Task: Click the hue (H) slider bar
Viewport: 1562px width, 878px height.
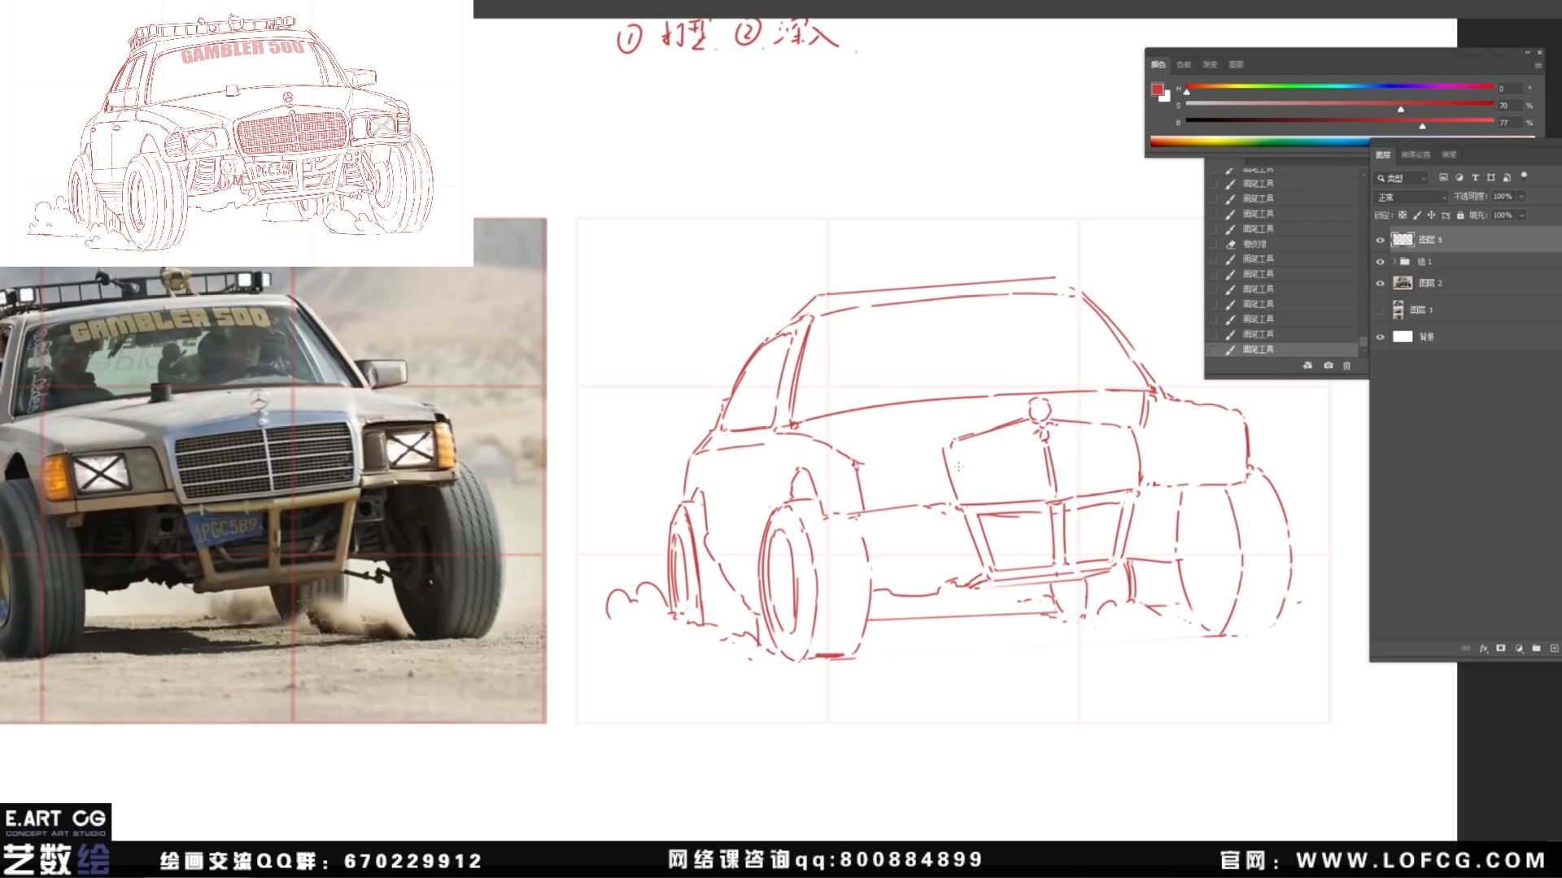Action: pos(1339,86)
